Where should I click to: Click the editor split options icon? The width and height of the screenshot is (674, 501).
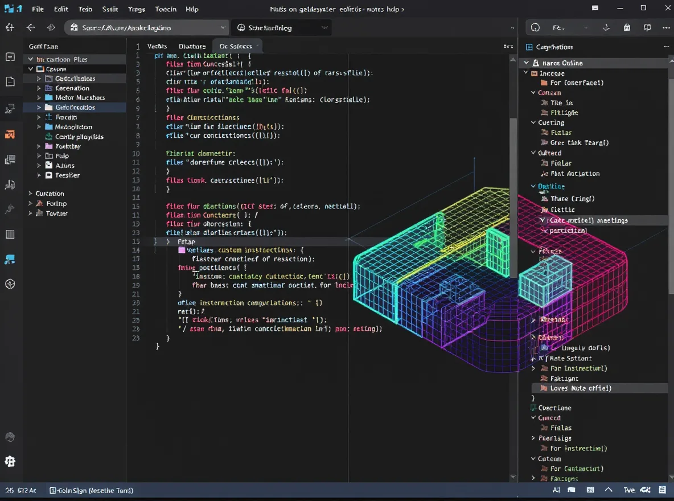pyautogui.click(x=508, y=47)
